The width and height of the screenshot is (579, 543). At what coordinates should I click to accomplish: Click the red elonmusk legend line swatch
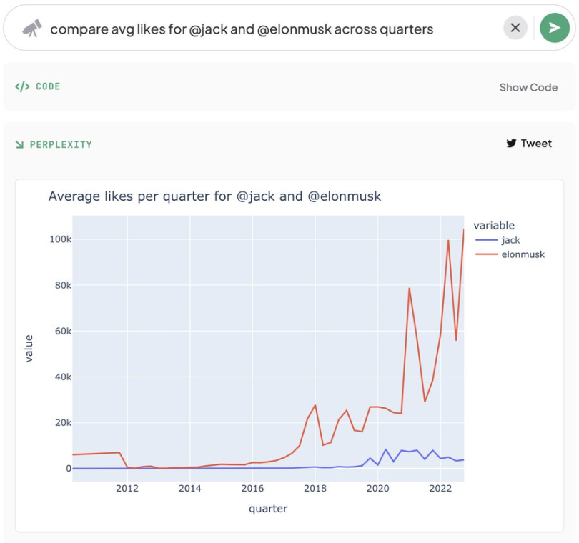click(486, 254)
